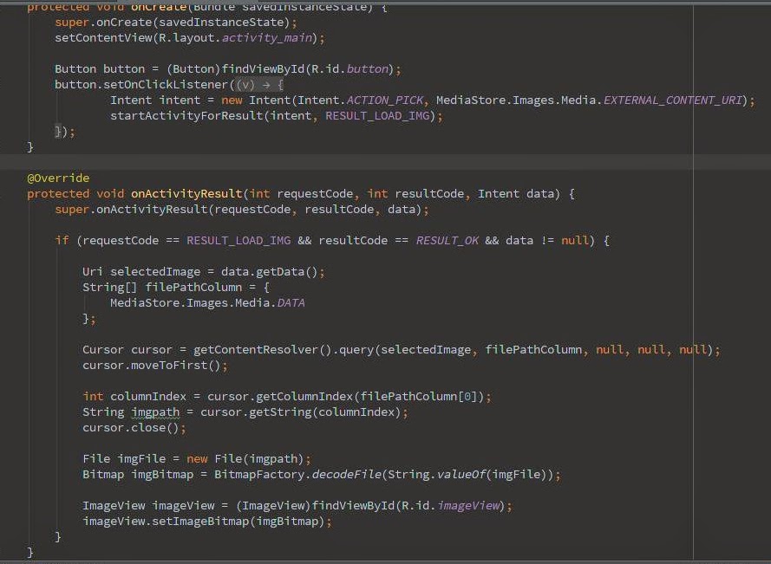Click 'setOnClickListener' method name

point(166,85)
